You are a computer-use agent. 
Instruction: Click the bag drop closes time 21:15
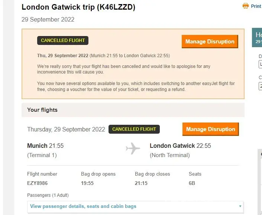pyautogui.click(x=142, y=183)
